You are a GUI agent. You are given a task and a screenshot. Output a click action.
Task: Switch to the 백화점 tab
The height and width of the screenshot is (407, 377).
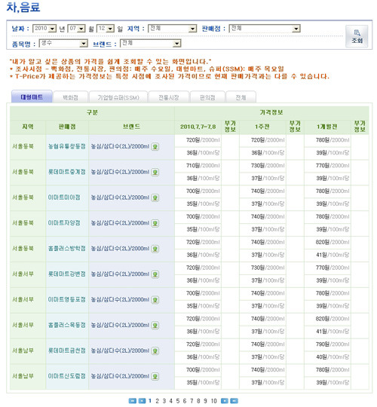pos(71,97)
